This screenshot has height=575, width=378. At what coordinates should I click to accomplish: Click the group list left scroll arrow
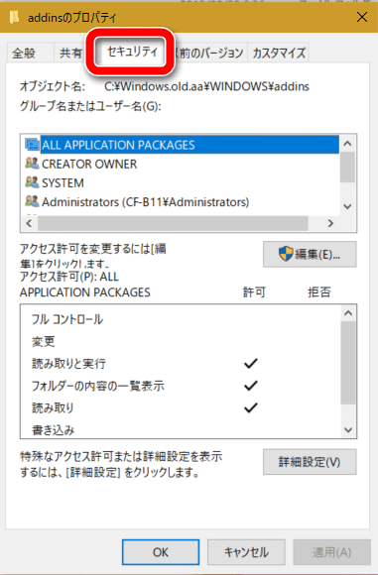tap(30, 223)
